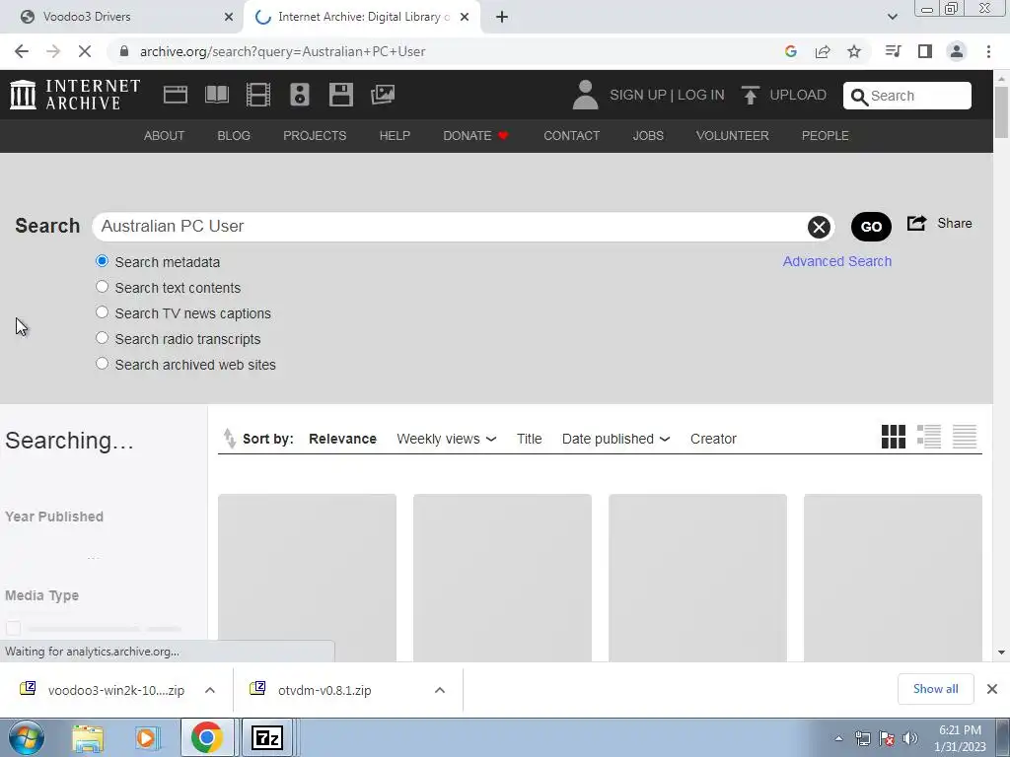Open otvdm-v0.8.1.zip download options arrow
This screenshot has height=757, width=1010.
(439, 690)
